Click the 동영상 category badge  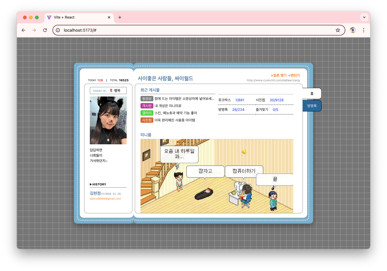(x=147, y=99)
